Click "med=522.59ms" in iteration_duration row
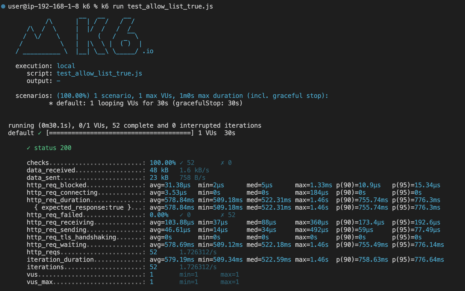The image size is (465, 291). [x=269, y=260]
